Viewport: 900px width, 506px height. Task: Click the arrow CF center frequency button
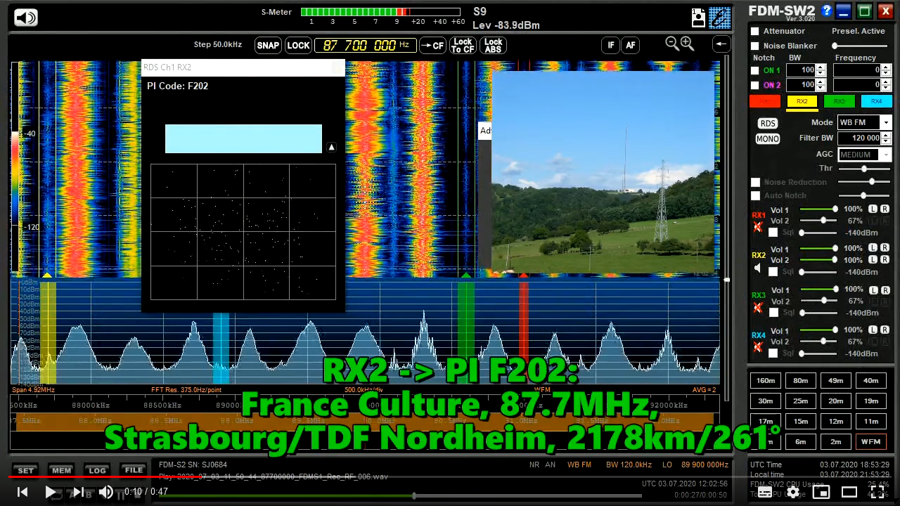pos(432,45)
